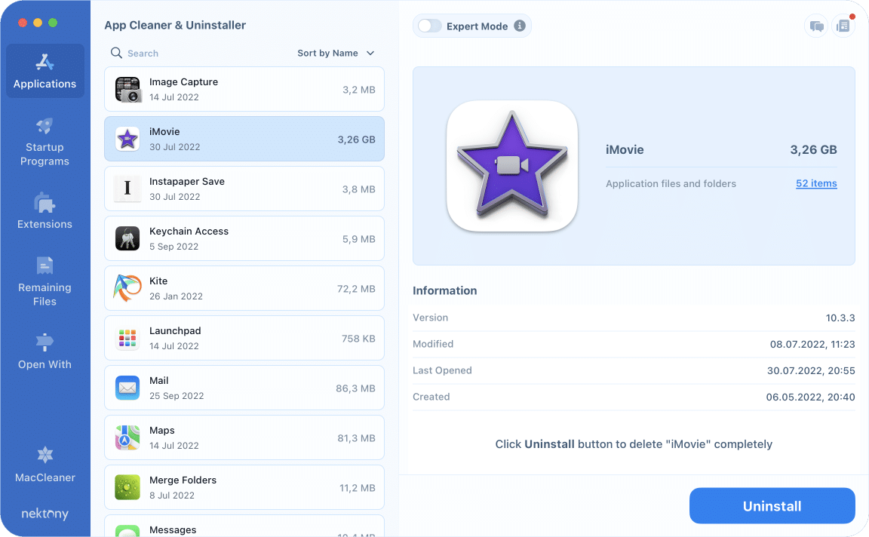The height and width of the screenshot is (537, 869).
Task: Click the Launchpad grid icon
Action: tap(127, 338)
